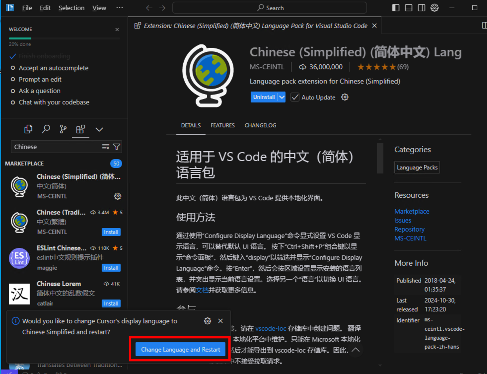The image size is (487, 374).
Task: Switch to the CHANGELOG tab
Action: (260, 125)
